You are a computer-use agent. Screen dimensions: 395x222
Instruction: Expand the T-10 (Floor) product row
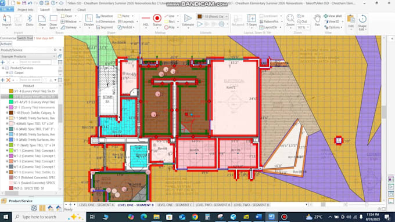coord(7,112)
